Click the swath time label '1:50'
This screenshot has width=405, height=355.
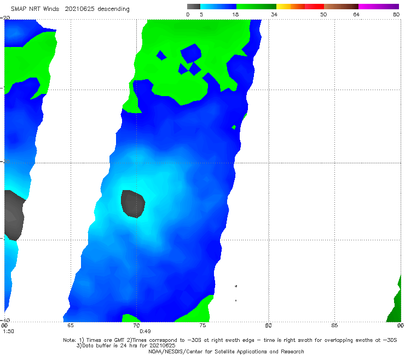[8, 332]
